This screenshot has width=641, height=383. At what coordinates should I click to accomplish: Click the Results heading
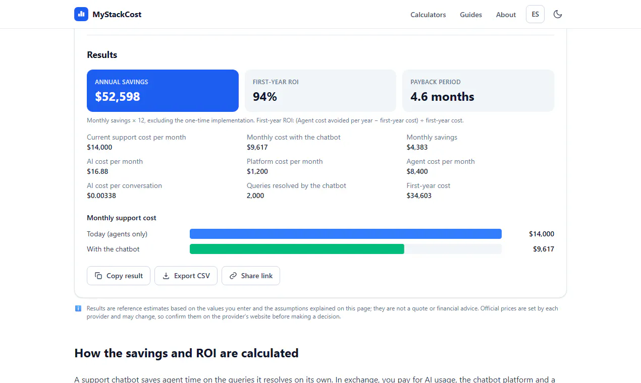102,55
